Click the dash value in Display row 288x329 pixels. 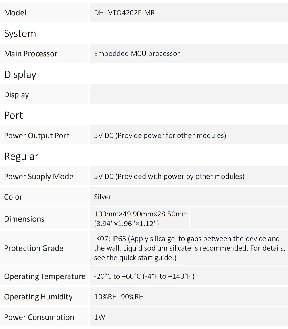(95, 95)
